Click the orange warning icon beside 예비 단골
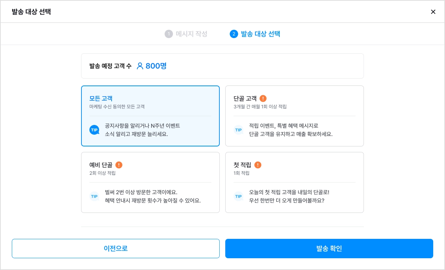This screenshot has width=445, height=270. pyautogui.click(x=119, y=165)
